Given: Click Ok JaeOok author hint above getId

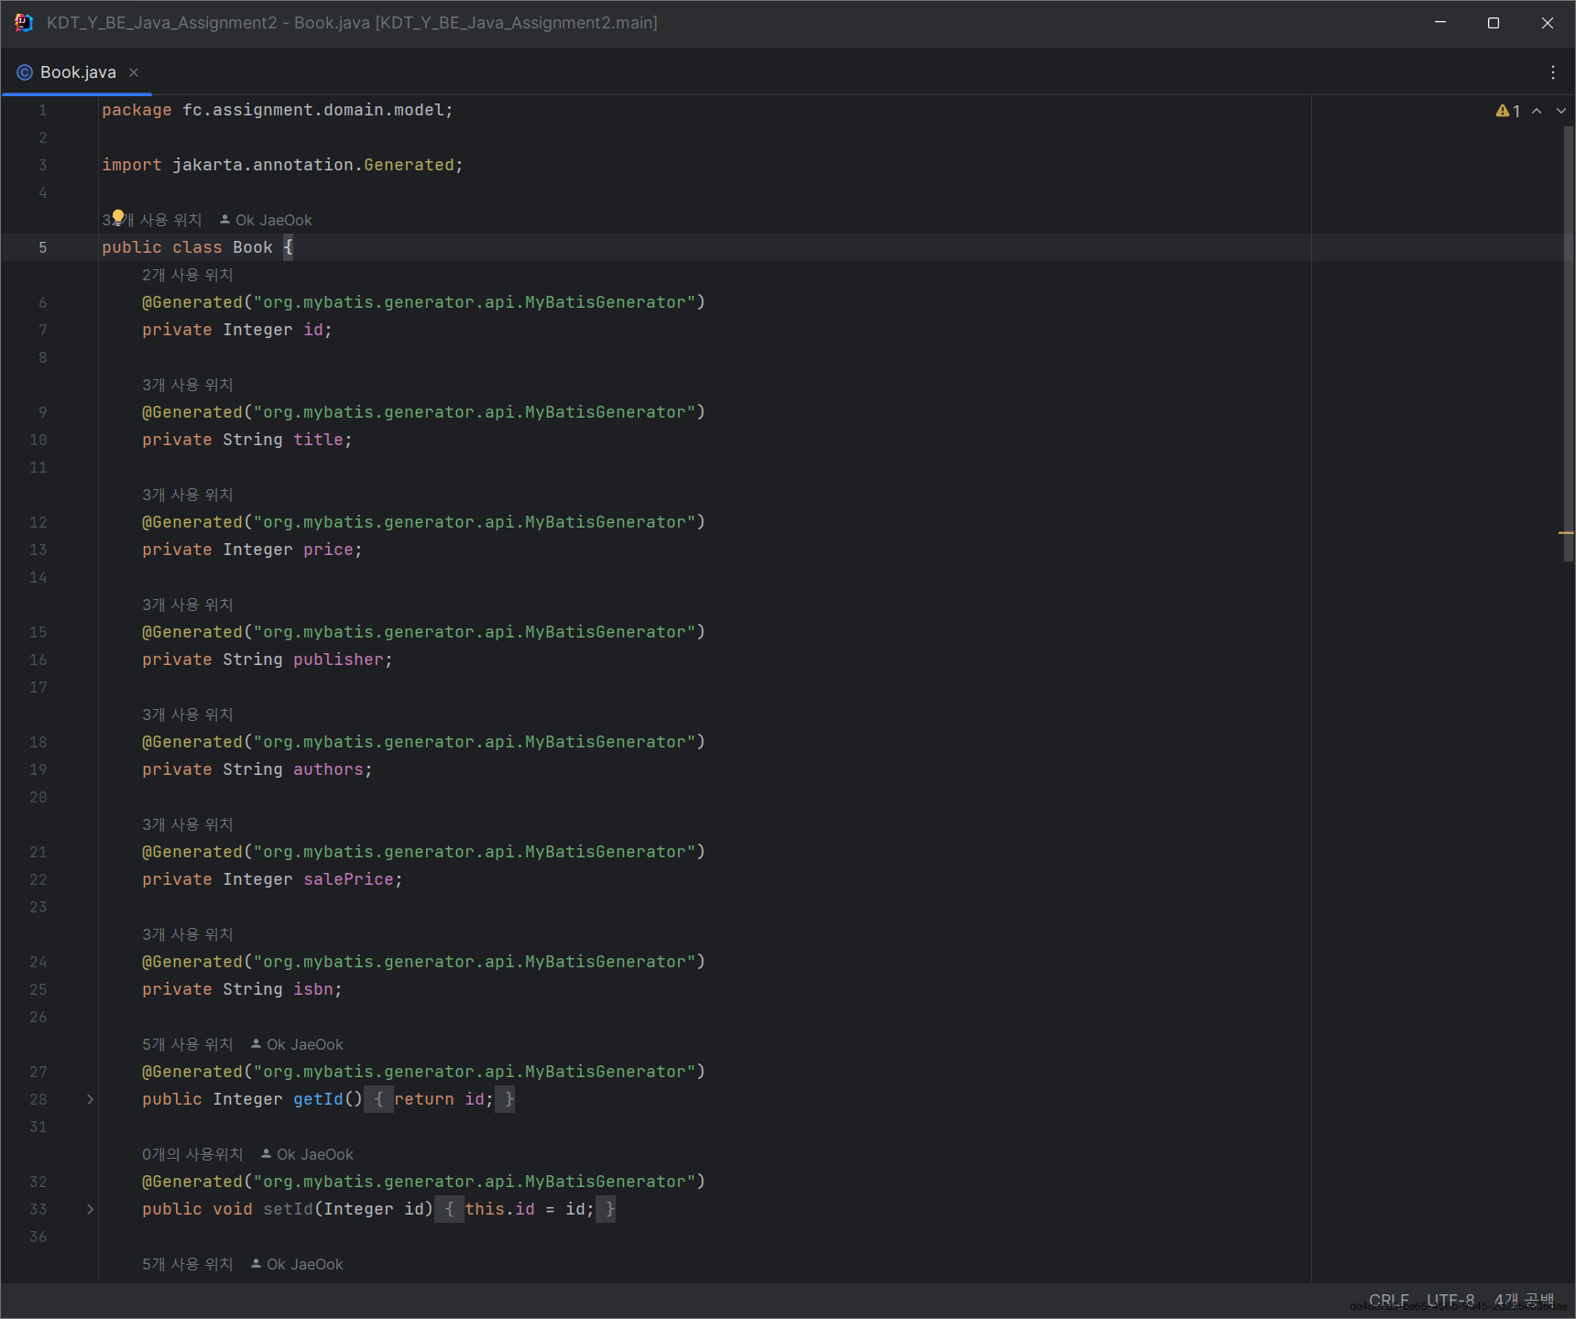Looking at the screenshot, I should (298, 1044).
